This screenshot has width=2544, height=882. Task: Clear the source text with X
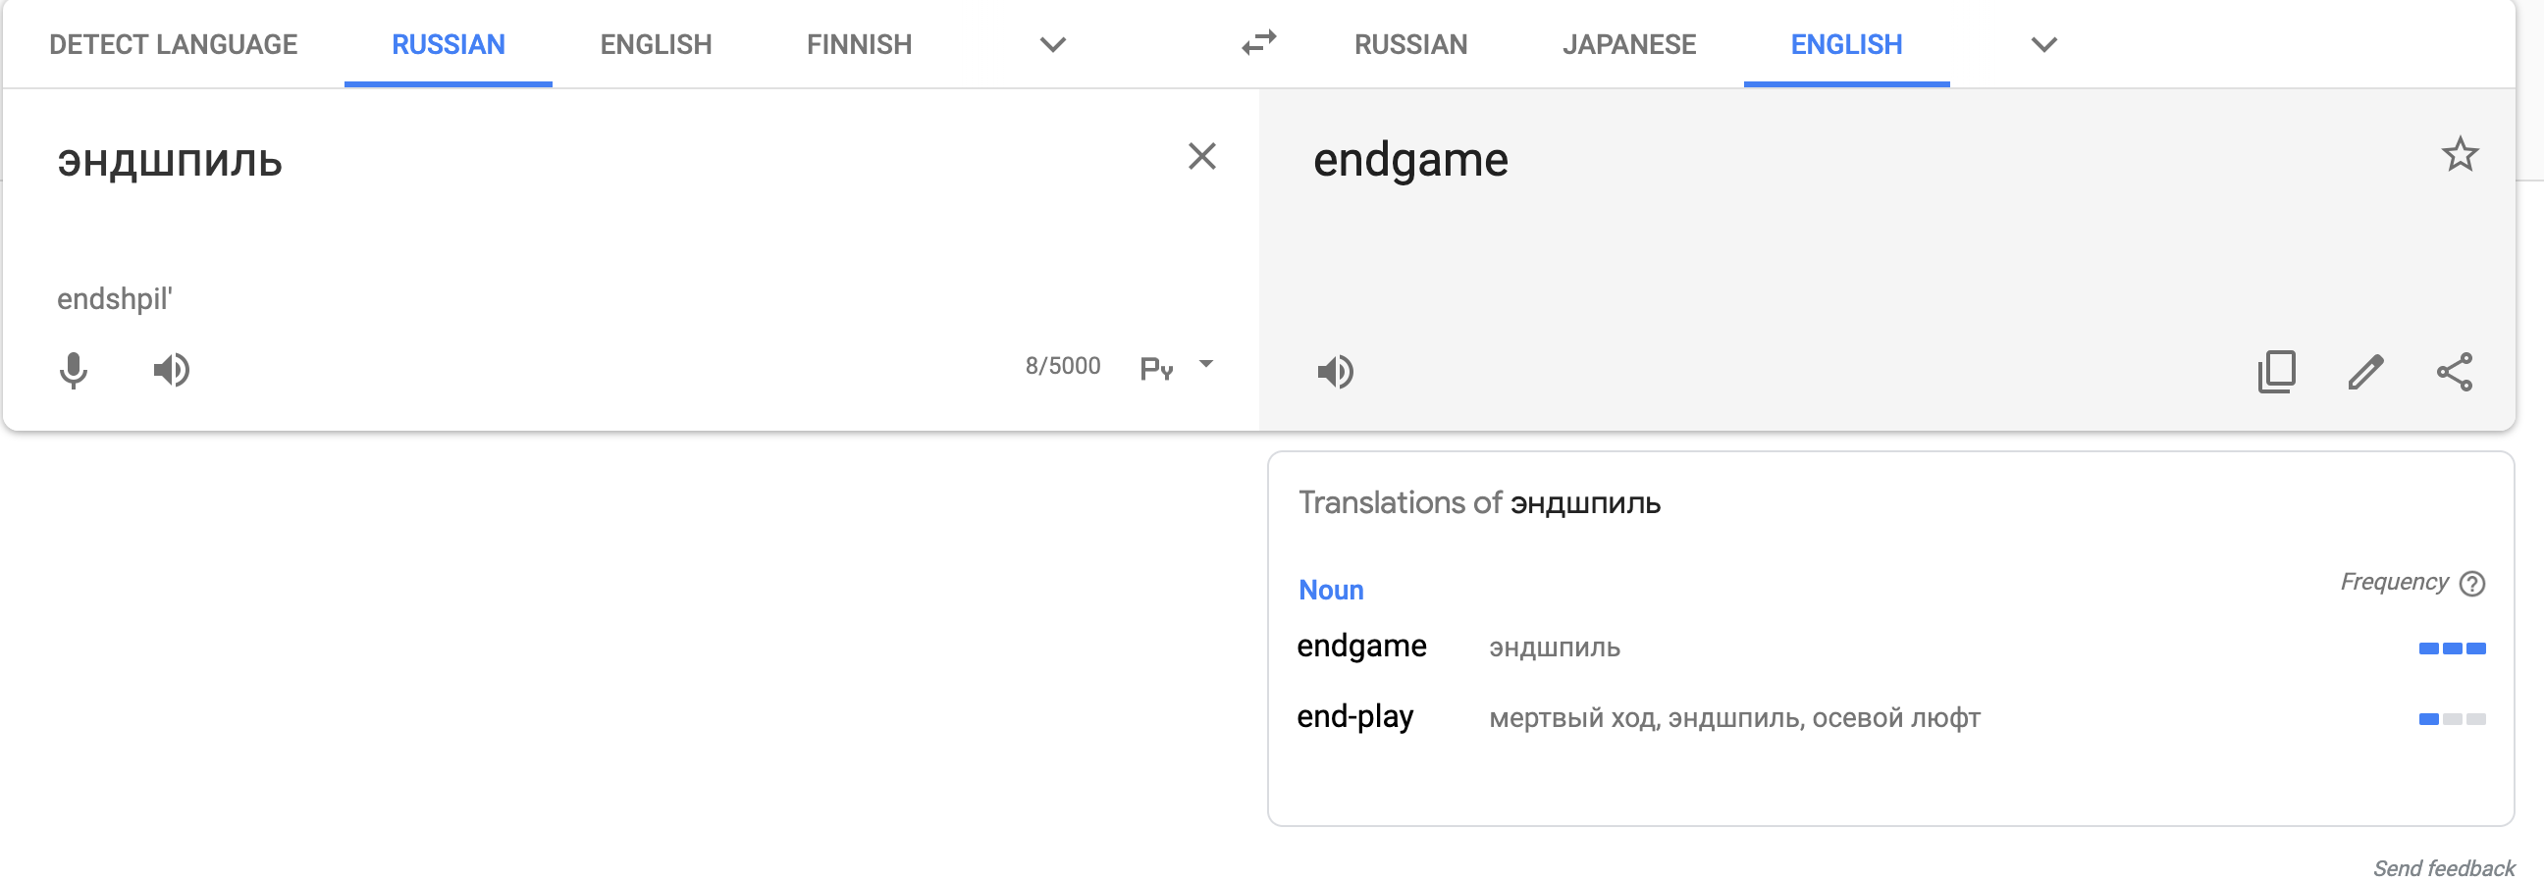1201,156
